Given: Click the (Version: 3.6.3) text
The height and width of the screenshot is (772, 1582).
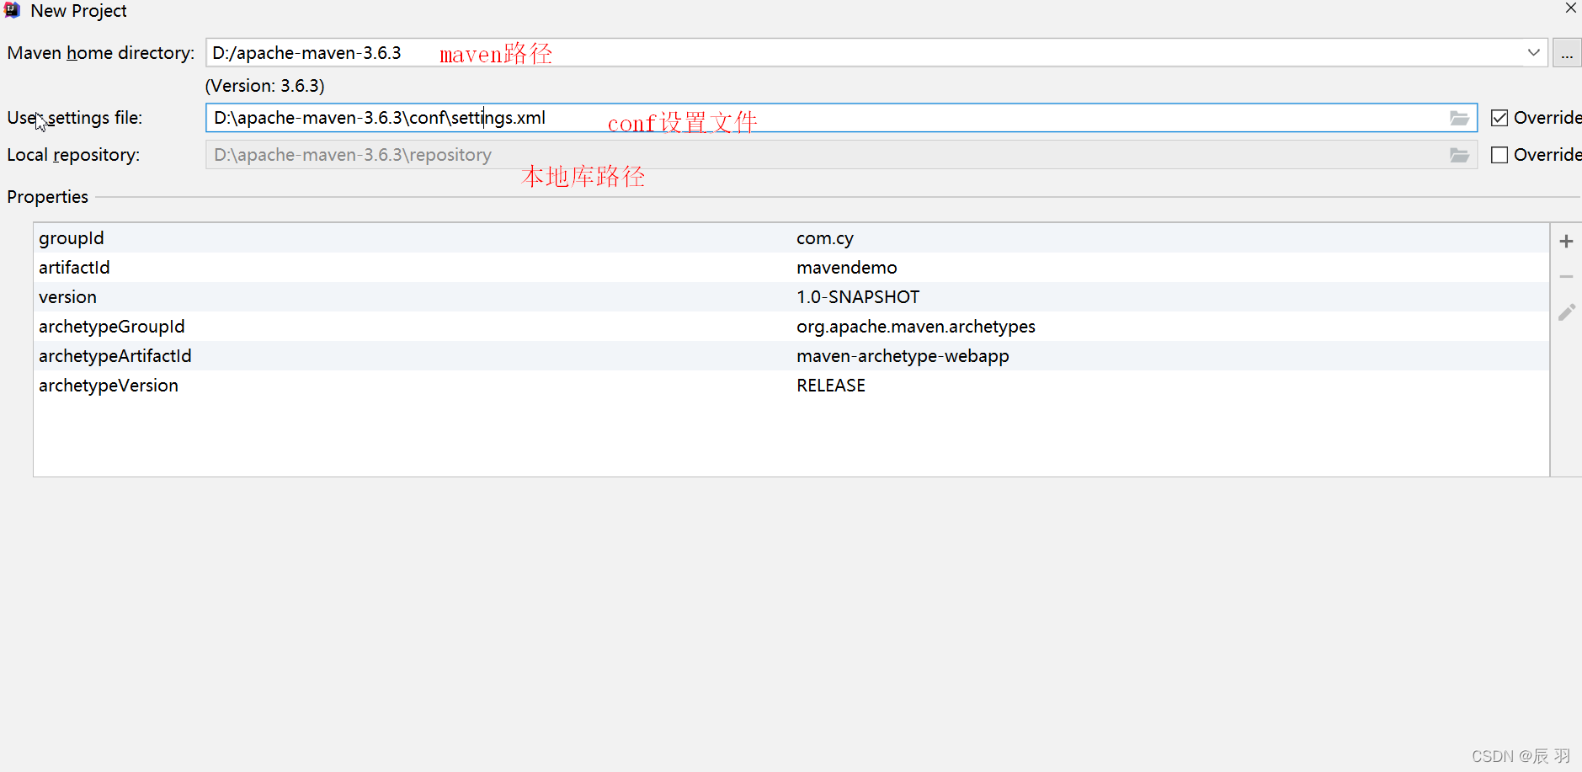Looking at the screenshot, I should pyautogui.click(x=264, y=86).
